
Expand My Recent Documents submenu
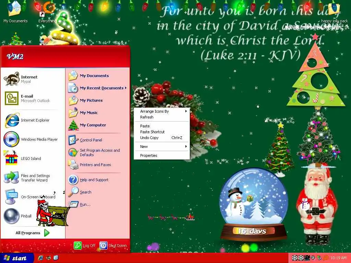(x=98, y=88)
